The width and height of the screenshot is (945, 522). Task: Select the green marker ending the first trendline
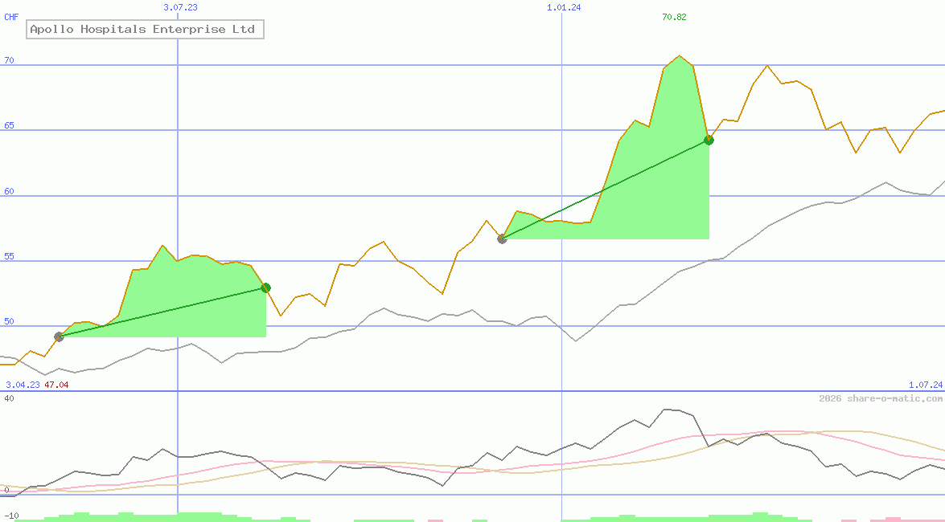[265, 288]
